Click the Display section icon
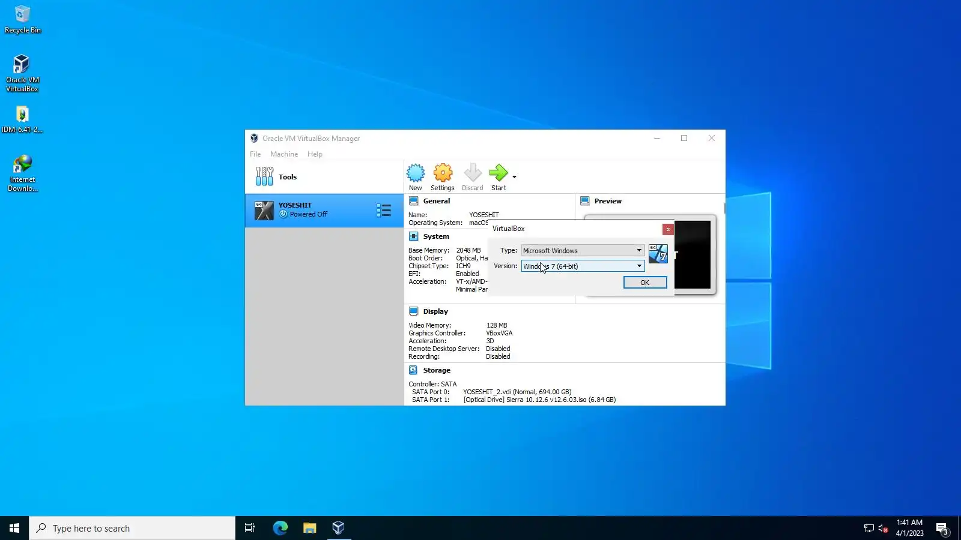The width and height of the screenshot is (961, 540). (x=414, y=311)
